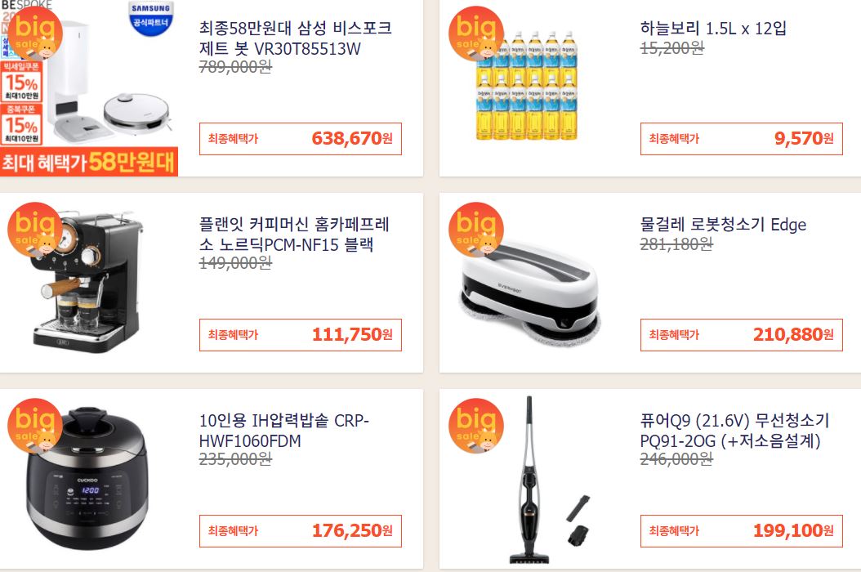Click the big sale badge on mop robot

(476, 230)
